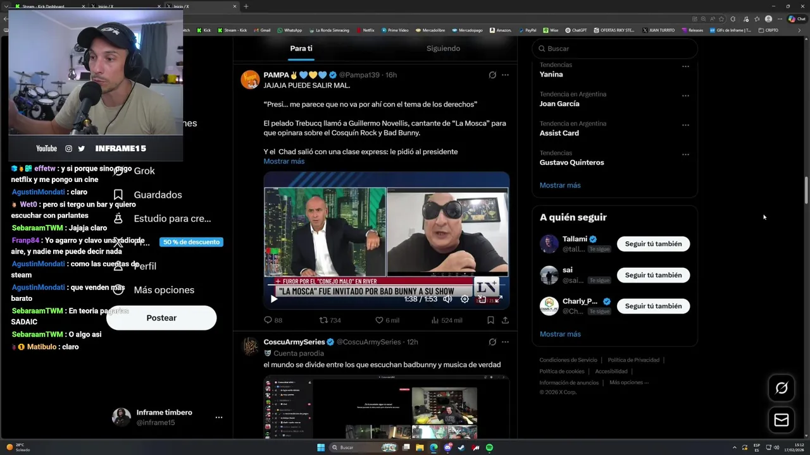Image resolution: width=810 pixels, height=455 pixels.
Task: Open Steam from the taskbar
Action: pos(461,447)
